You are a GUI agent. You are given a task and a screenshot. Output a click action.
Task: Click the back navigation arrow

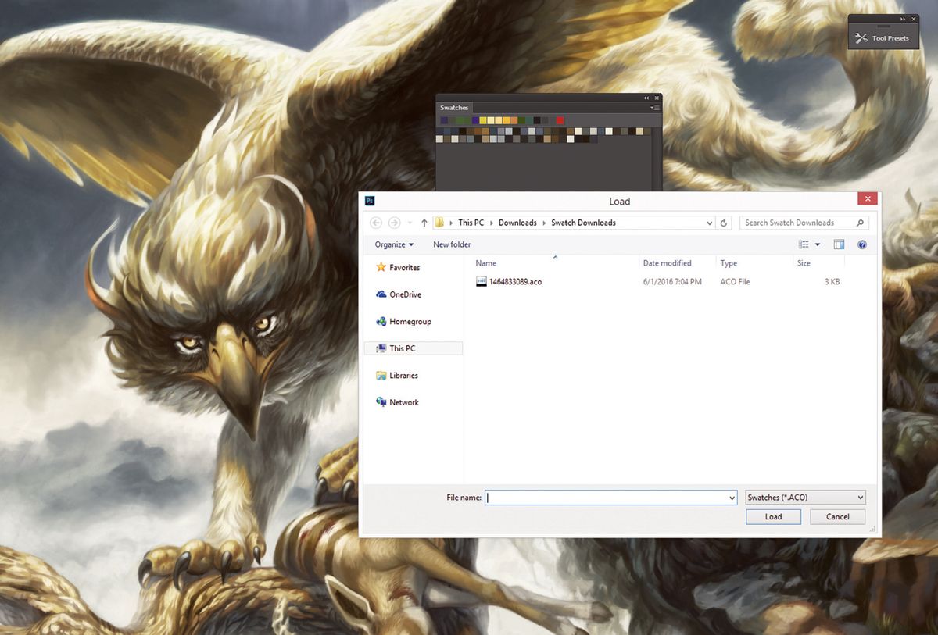click(x=375, y=223)
